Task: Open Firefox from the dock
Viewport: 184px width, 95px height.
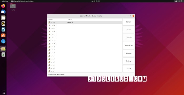Action: pyautogui.click(x=3, y=6)
